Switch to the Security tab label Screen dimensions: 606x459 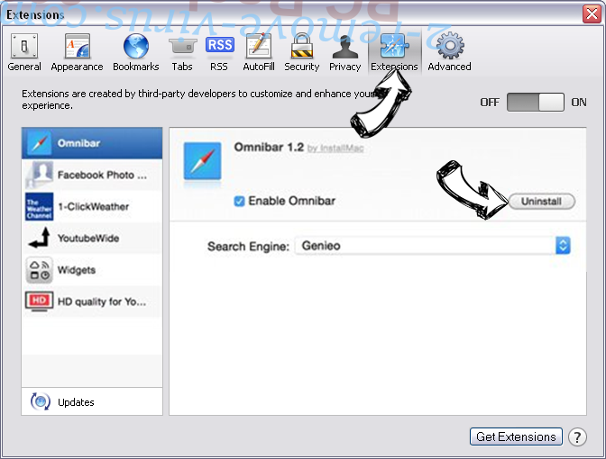point(301,67)
